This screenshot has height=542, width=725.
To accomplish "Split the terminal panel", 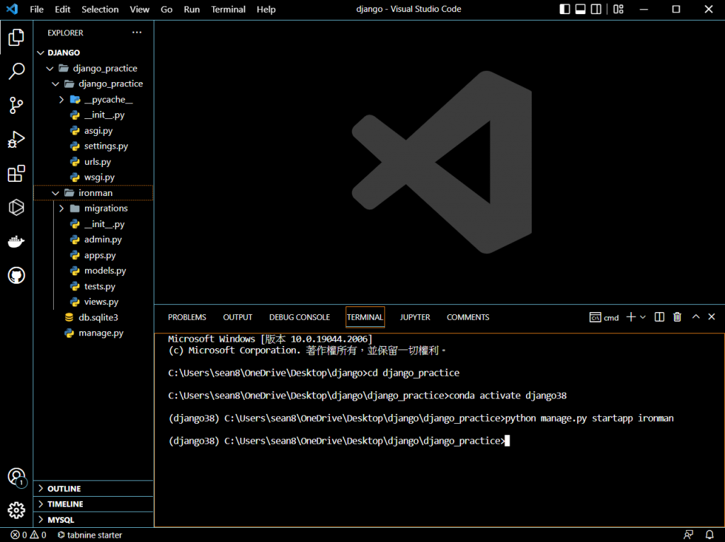I will pyautogui.click(x=659, y=317).
